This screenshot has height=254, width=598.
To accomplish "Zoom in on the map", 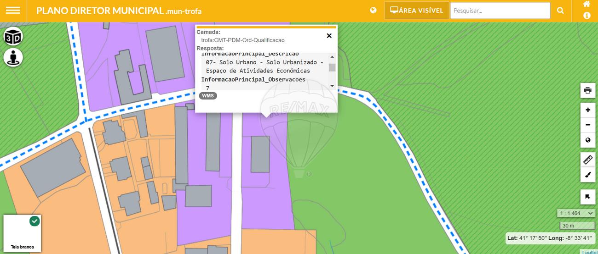I will pyautogui.click(x=587, y=110).
